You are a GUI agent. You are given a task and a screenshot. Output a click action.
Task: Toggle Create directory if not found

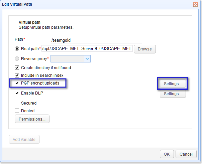click(x=17, y=68)
